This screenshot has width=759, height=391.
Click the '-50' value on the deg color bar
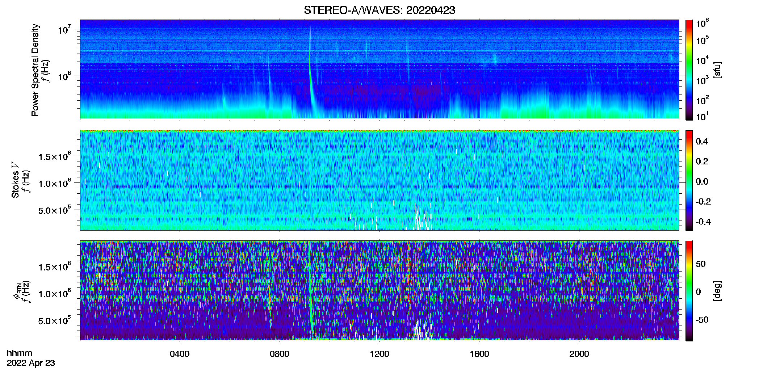tap(702, 320)
